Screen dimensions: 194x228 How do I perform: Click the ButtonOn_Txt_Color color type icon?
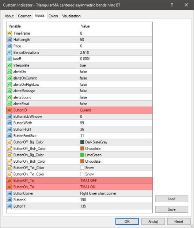point(9,174)
